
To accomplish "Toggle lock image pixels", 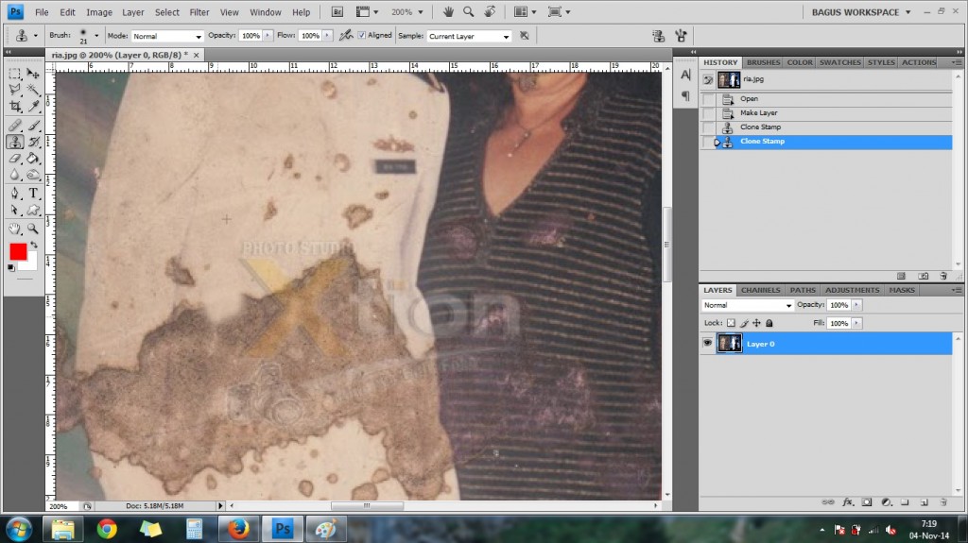I will [744, 323].
